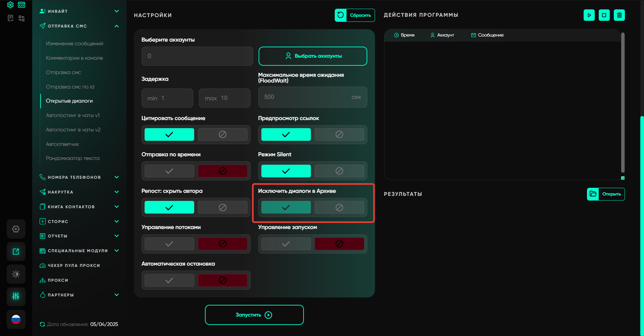Screen dimensions: 644x336
Task: Disable the Цитировать сообщение option
Action: [x=222, y=134]
